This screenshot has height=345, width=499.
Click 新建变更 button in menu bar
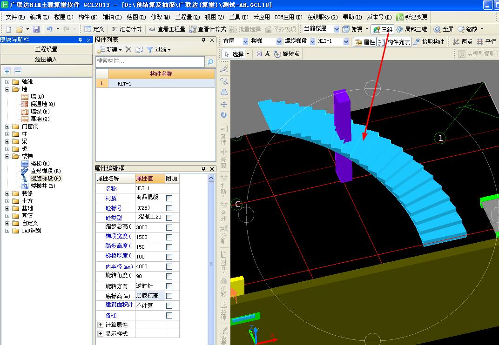point(412,17)
